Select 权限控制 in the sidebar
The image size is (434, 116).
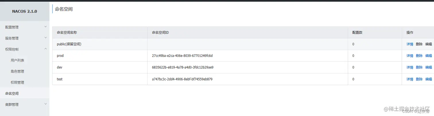point(12,49)
